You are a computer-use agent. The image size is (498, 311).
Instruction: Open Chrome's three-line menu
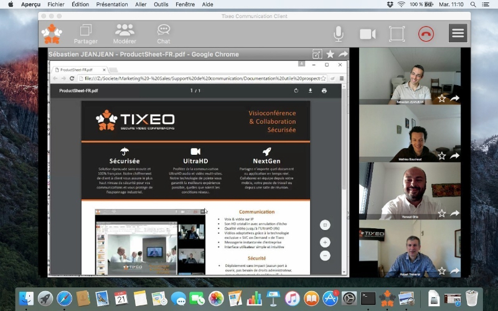coord(342,78)
